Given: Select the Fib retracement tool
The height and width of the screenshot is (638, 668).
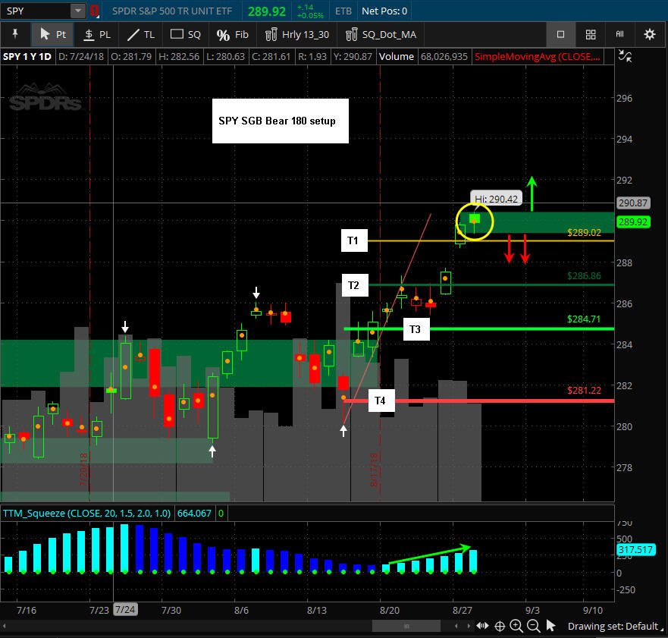Looking at the screenshot, I should [x=233, y=35].
